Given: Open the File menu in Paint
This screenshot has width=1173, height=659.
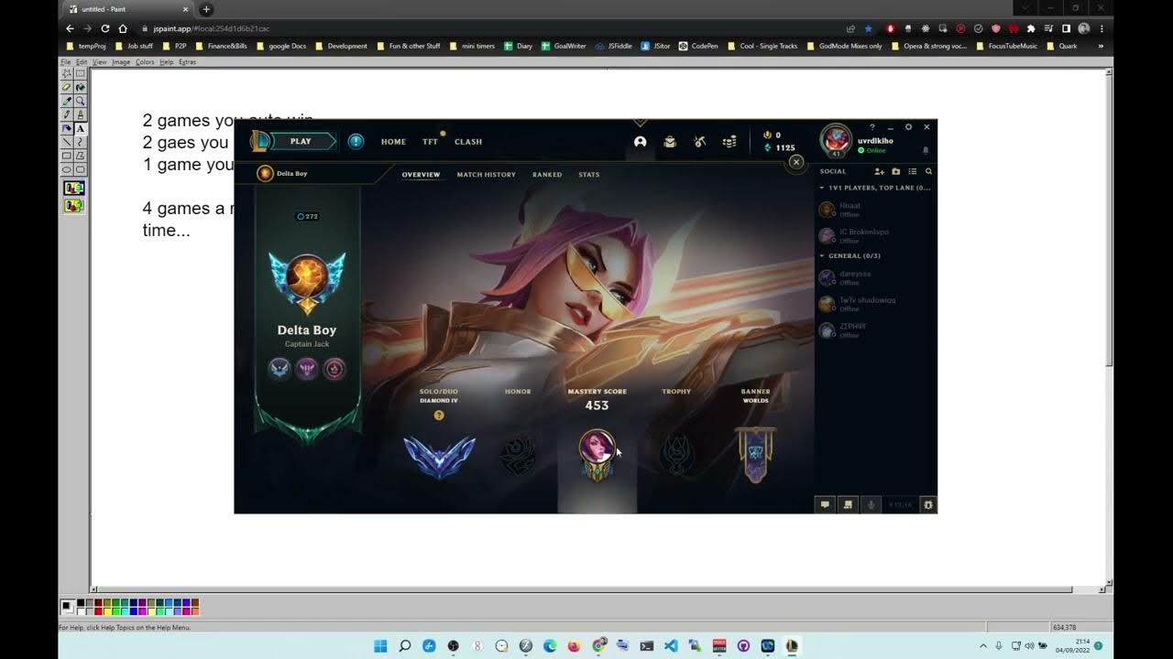Looking at the screenshot, I should (66, 62).
